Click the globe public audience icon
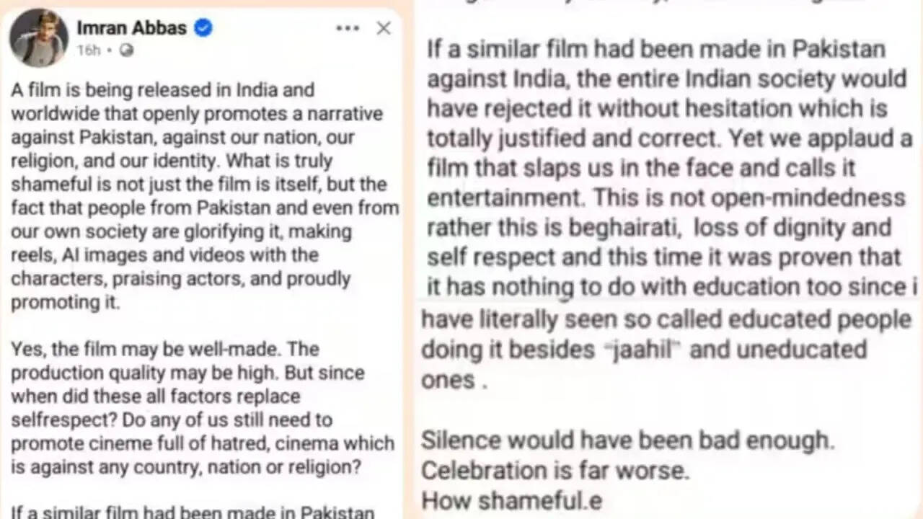Viewport: 923px width, 519px height. click(x=127, y=50)
